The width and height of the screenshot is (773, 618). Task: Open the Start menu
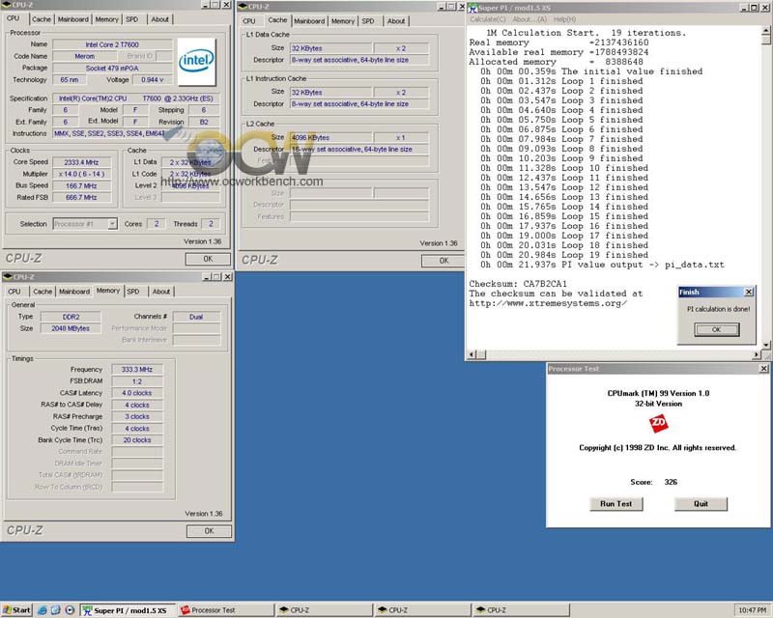[16, 610]
